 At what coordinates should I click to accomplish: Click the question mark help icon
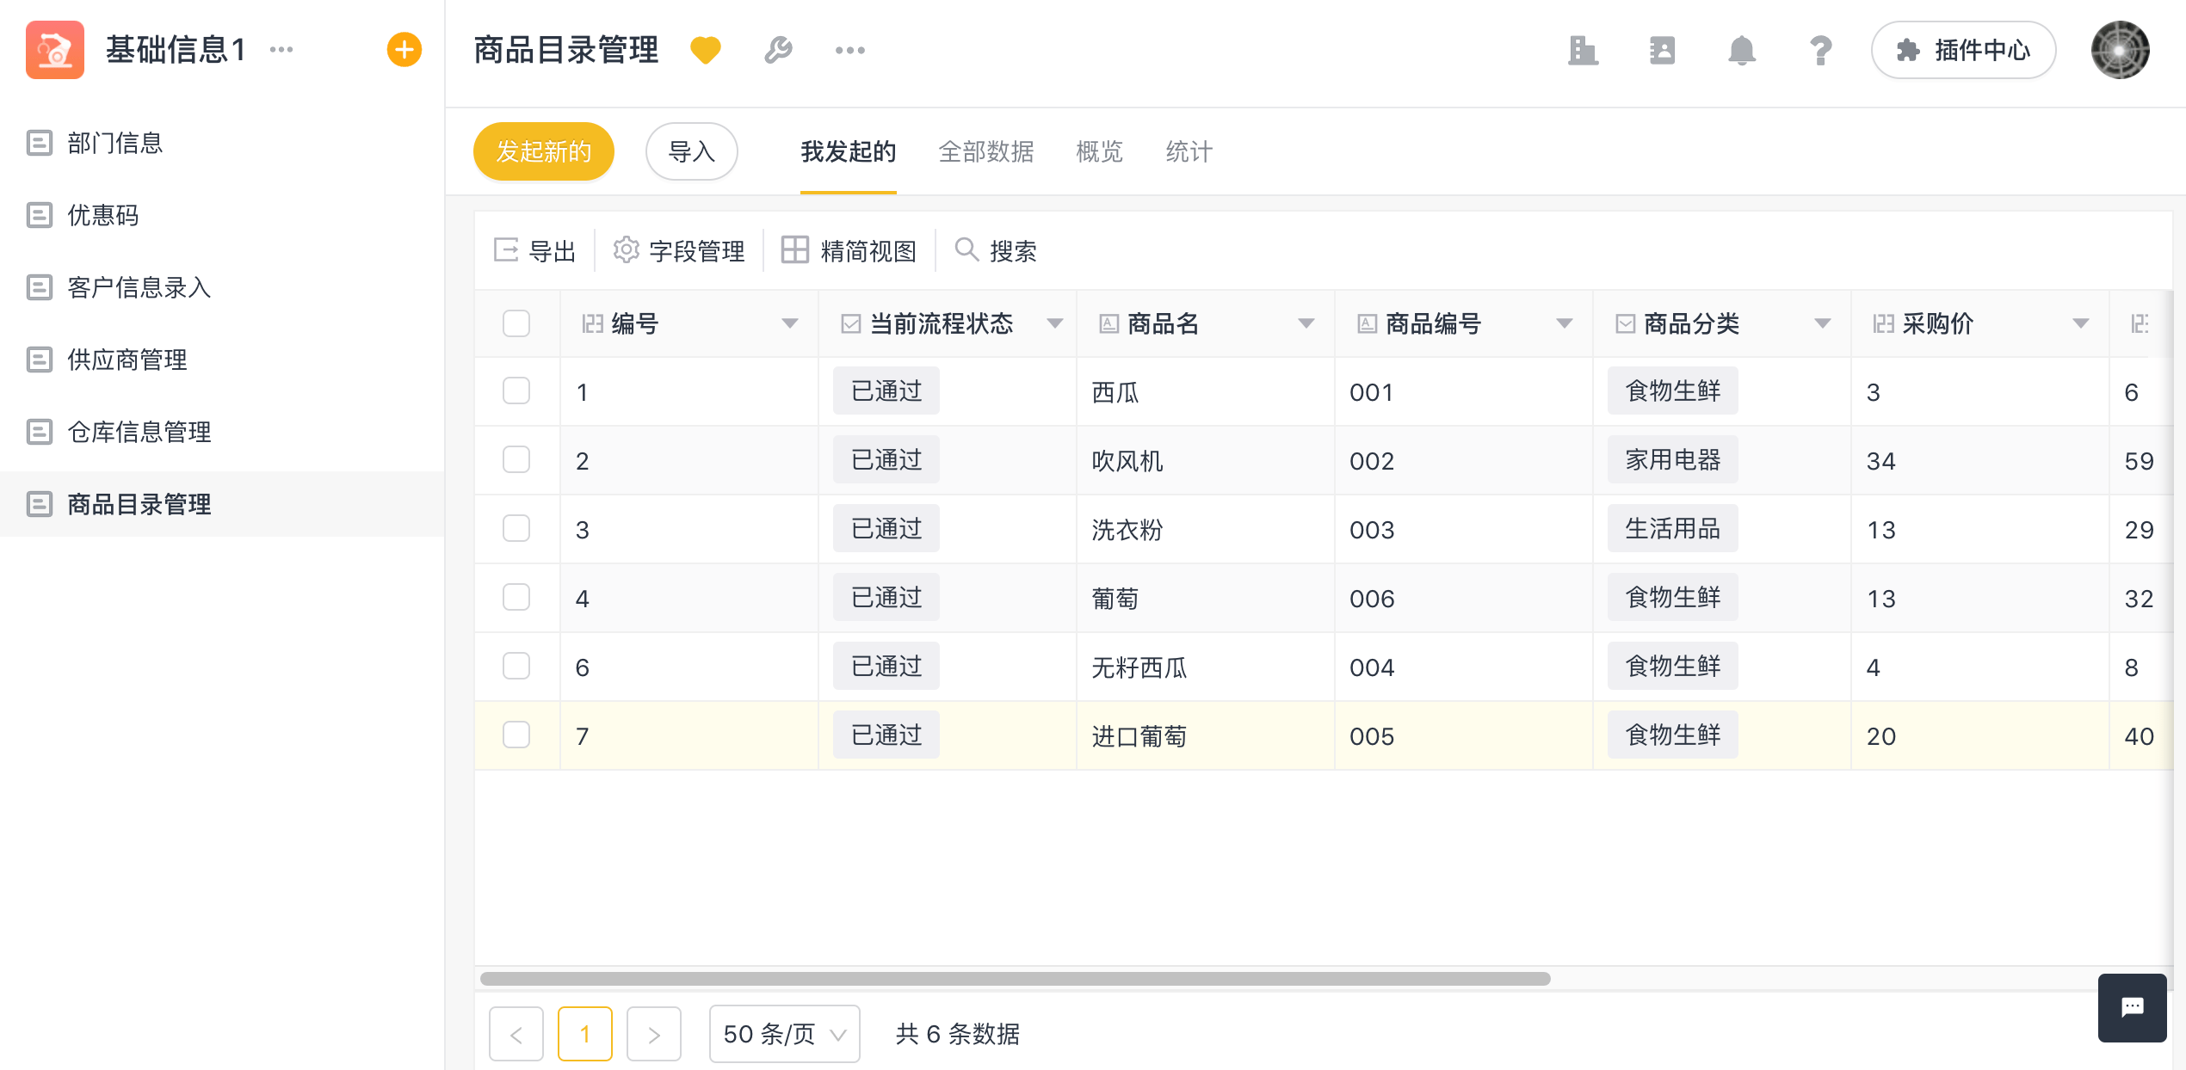1820,50
